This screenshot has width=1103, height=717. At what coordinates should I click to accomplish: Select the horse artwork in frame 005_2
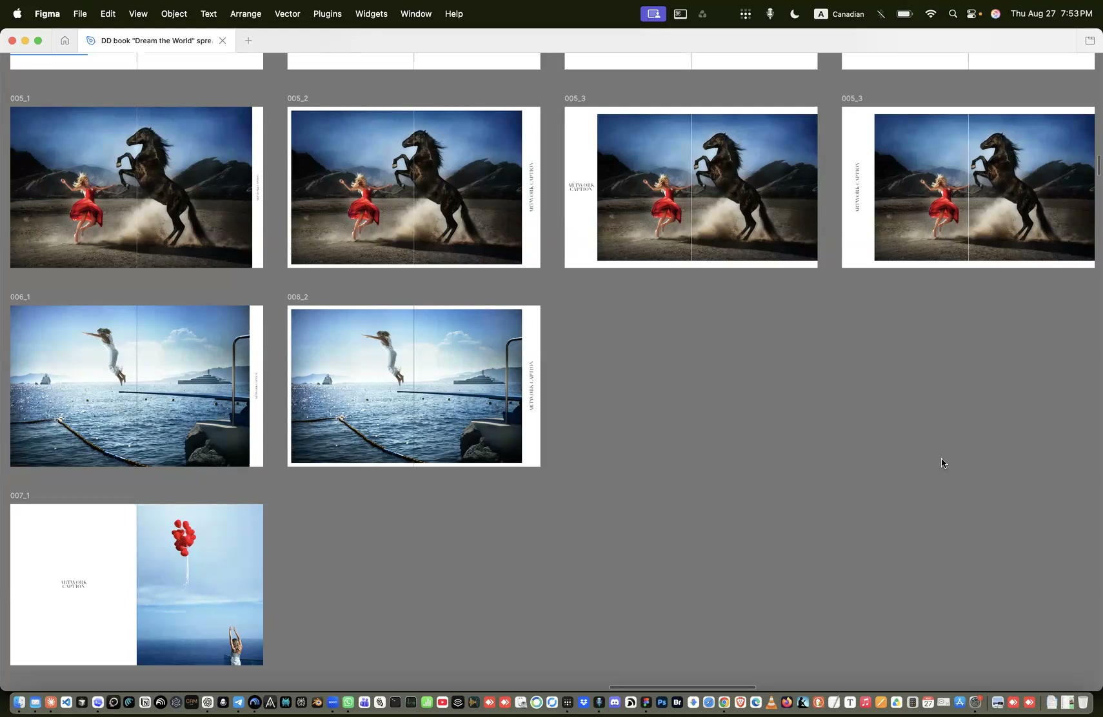pyautogui.click(x=406, y=188)
